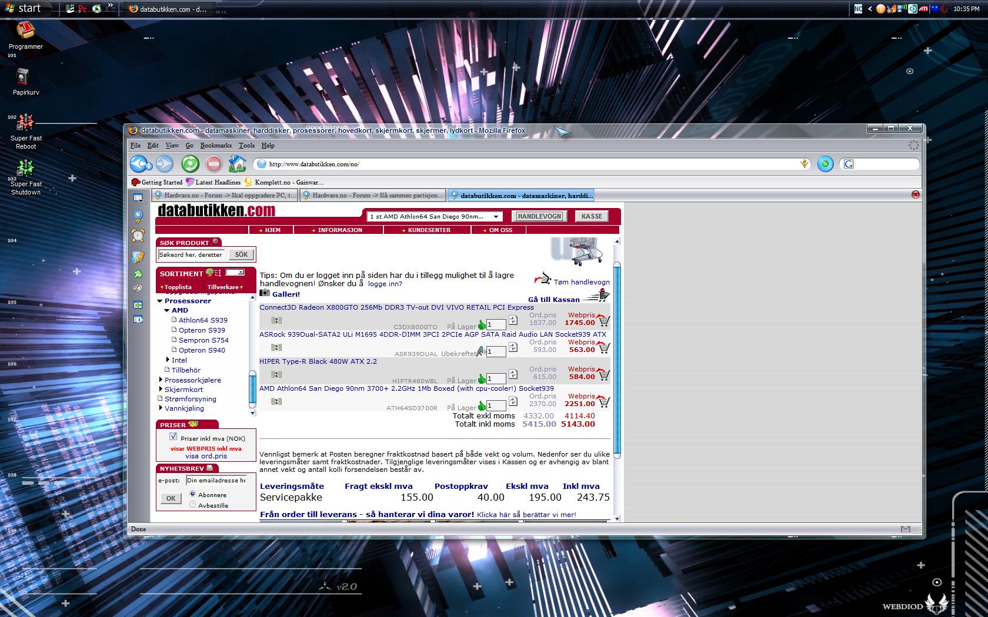Click the green puzzle piece extensions sidebar icon
The width and height of the screenshot is (988, 617).
[138, 274]
